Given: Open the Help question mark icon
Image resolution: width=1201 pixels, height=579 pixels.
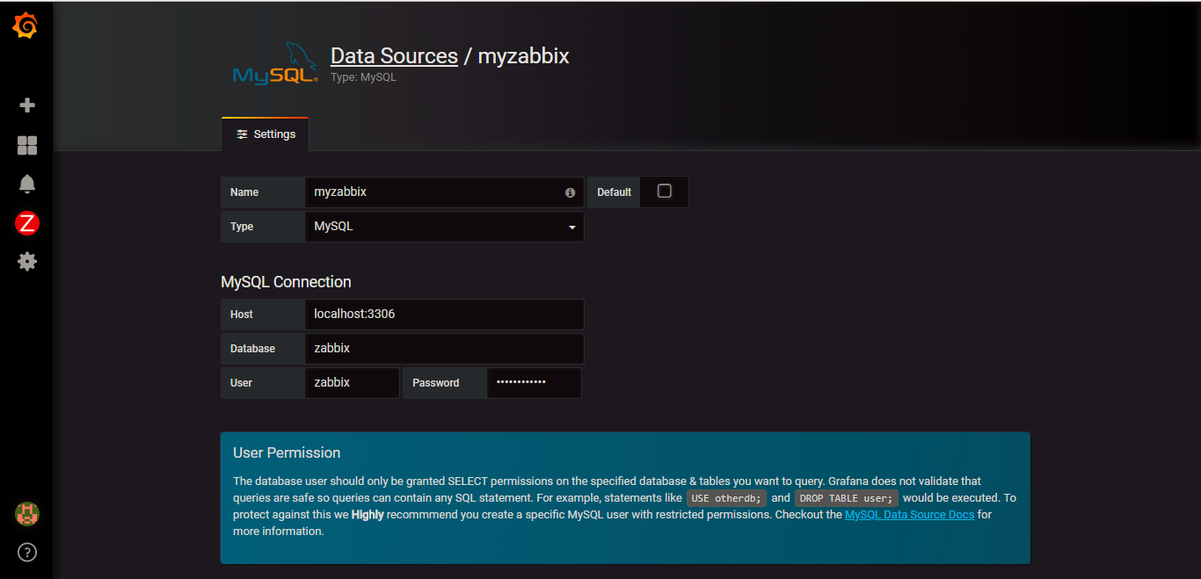Looking at the screenshot, I should 27,553.
